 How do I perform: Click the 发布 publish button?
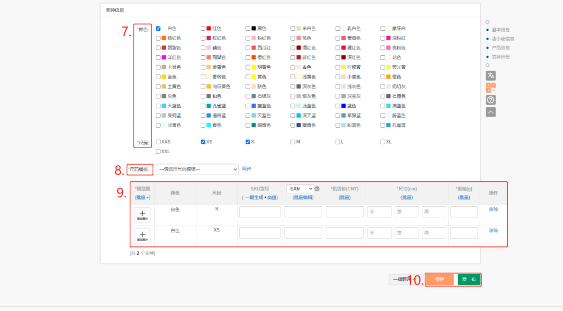[468, 279]
